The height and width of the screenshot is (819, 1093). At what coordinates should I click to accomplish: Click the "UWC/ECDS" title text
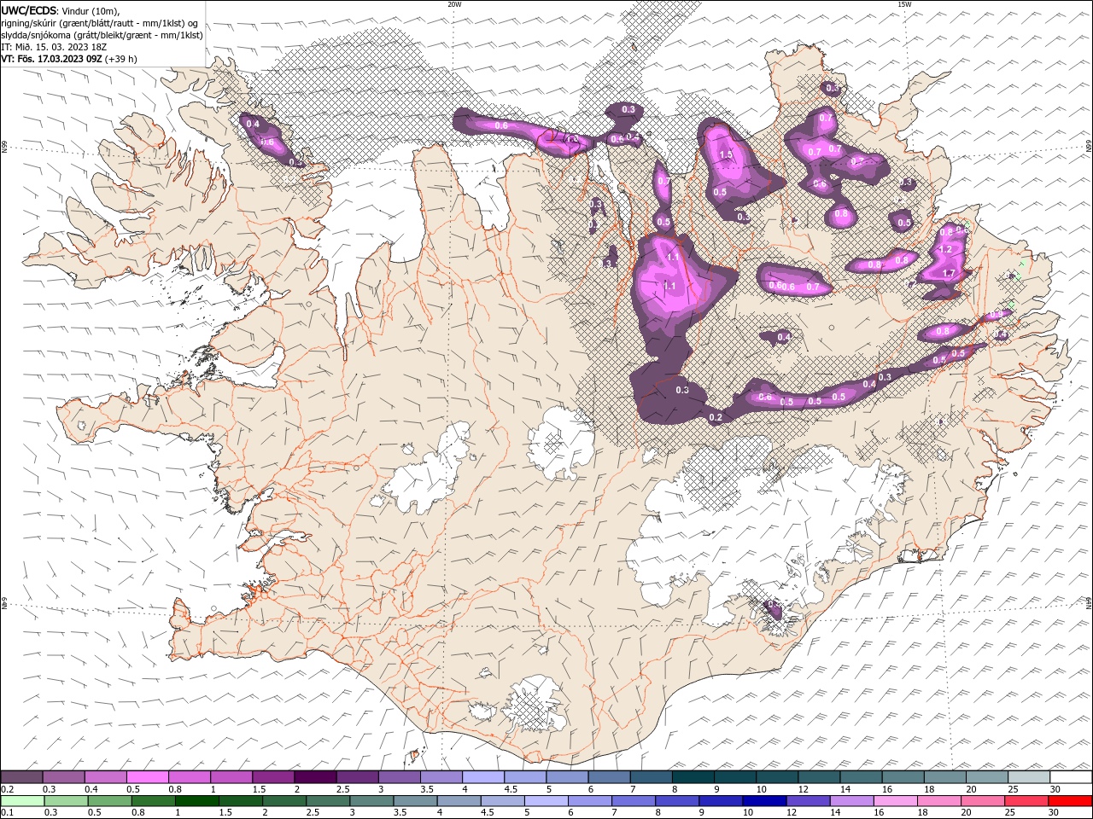pos(29,10)
